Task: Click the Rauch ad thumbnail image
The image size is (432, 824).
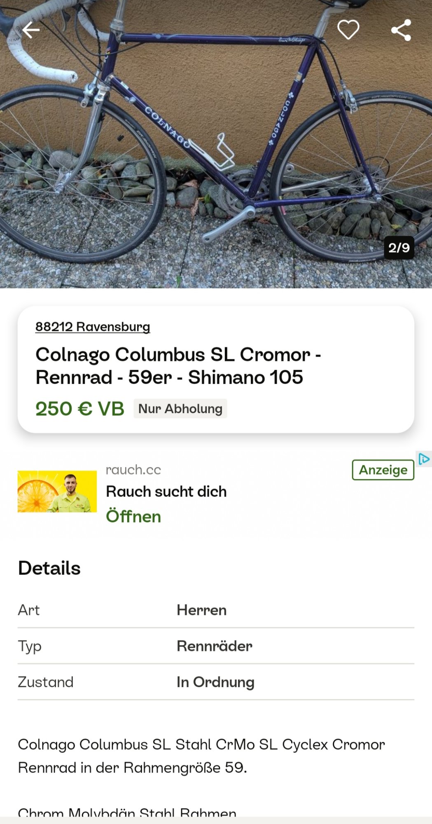Action: [x=57, y=492]
